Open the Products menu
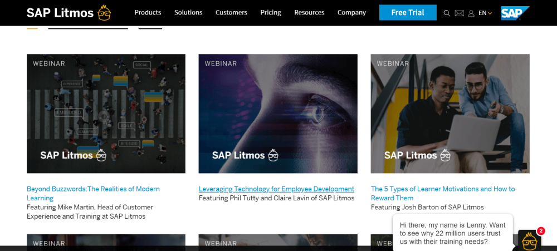The image size is (557, 251). click(x=148, y=12)
